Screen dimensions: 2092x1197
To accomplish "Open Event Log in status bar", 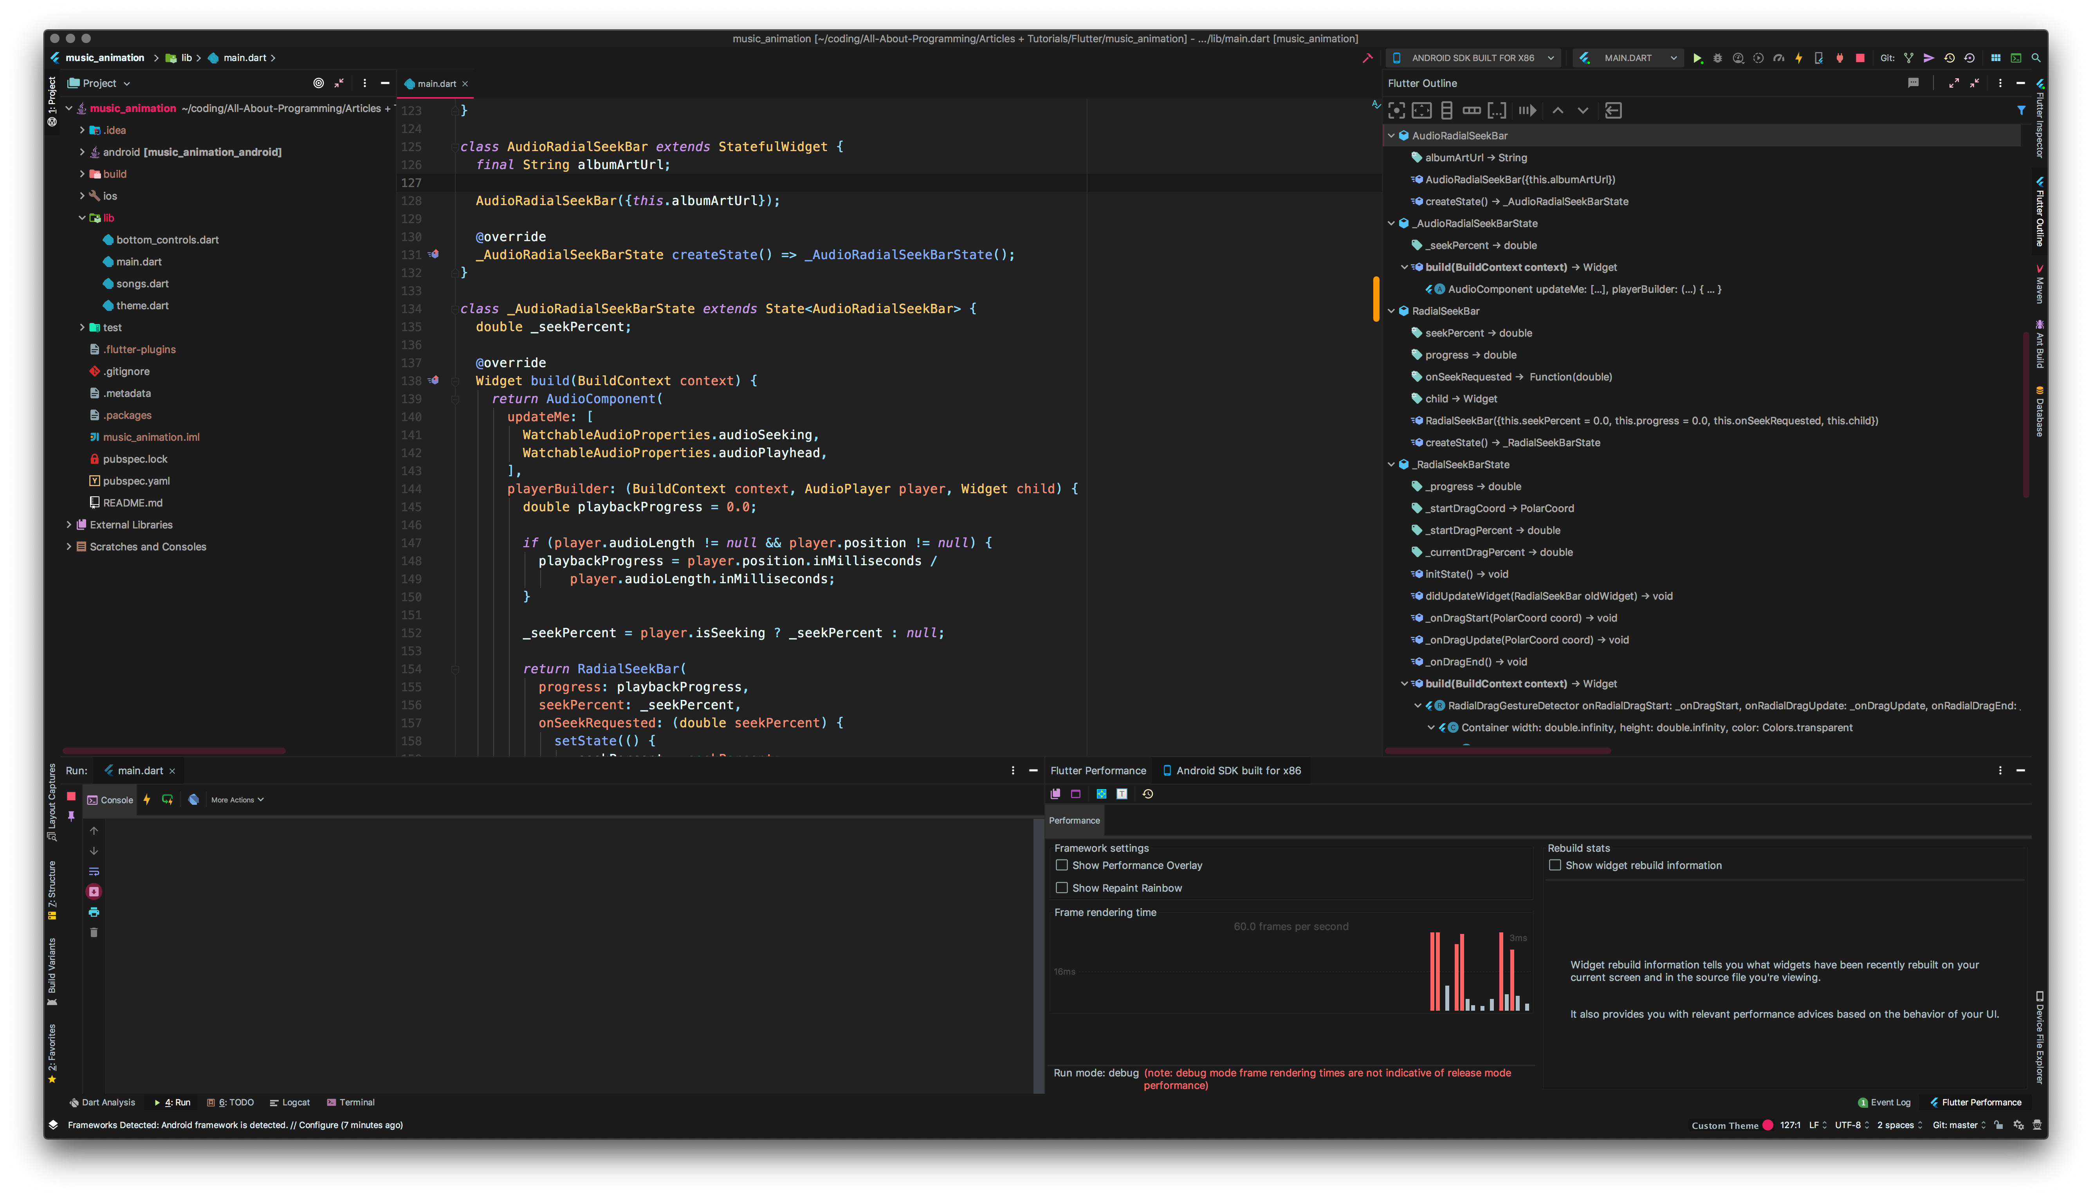I will click(1884, 1102).
